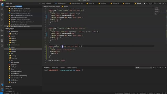Open the Extensions view
This screenshot has width=167, height=94.
click(x=2, y=30)
